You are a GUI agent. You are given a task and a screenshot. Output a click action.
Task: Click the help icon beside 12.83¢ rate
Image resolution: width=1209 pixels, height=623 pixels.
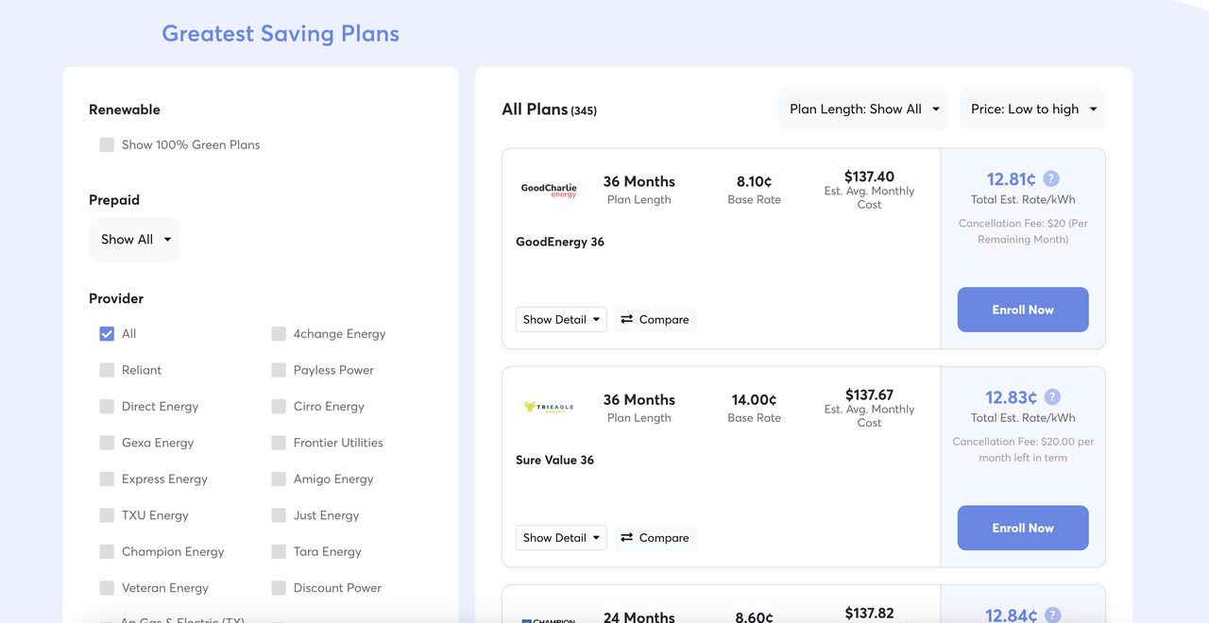(x=1052, y=397)
